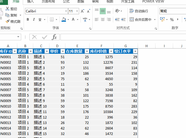Click the center horizontal align icon

coord(103,19)
